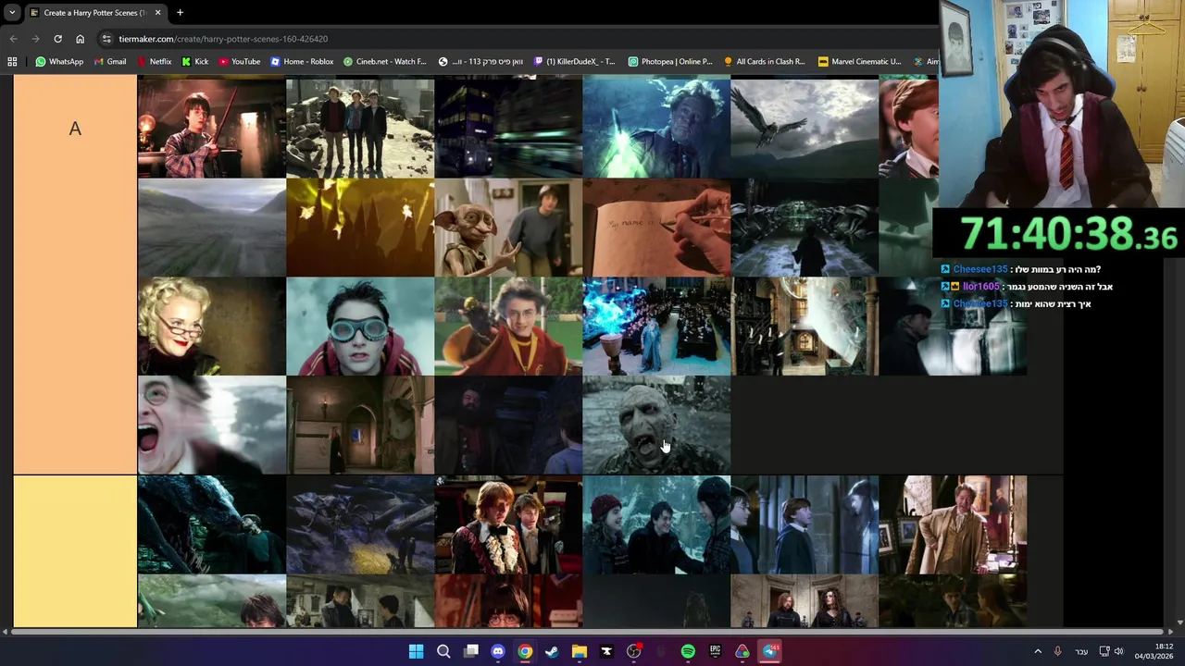Open the Cineb.net bookmark

click(384, 61)
